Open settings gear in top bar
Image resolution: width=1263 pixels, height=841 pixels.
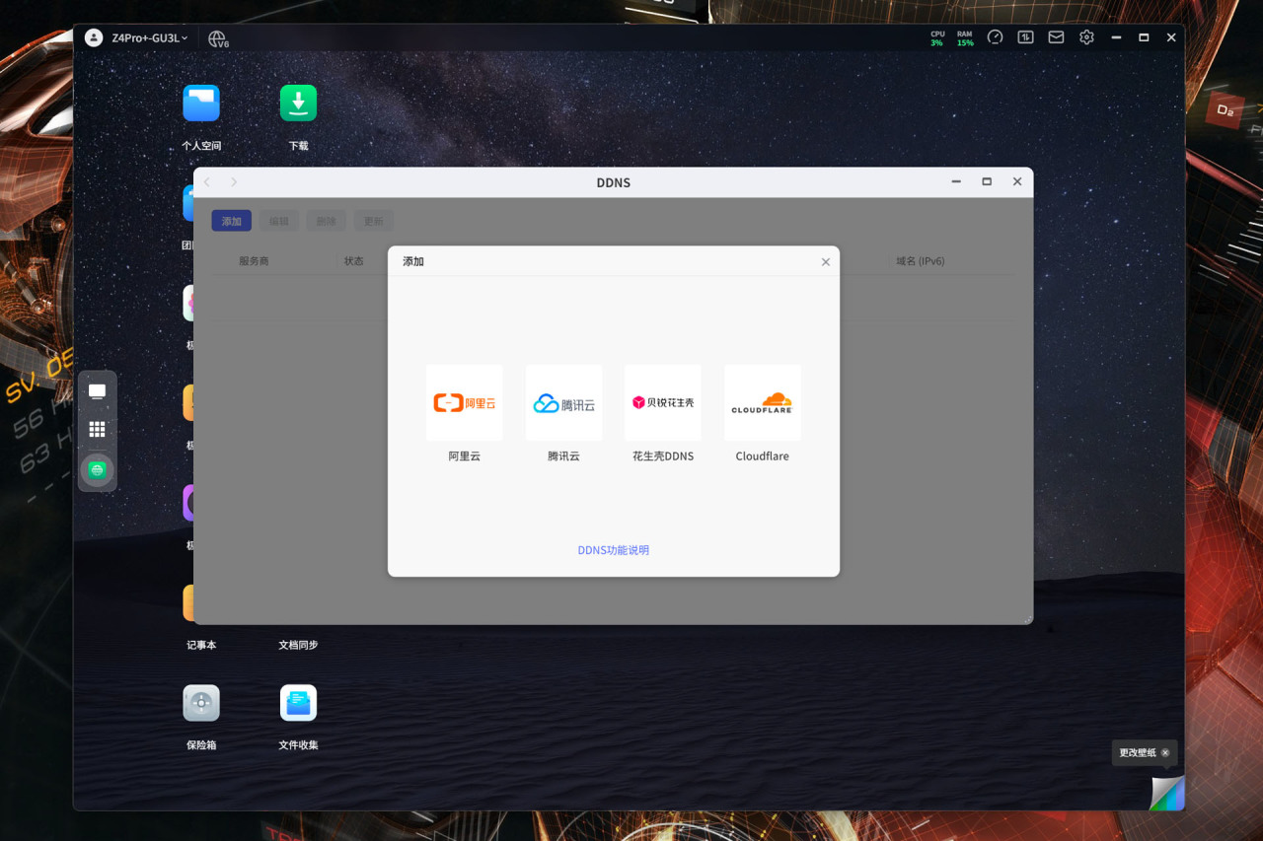tap(1086, 37)
